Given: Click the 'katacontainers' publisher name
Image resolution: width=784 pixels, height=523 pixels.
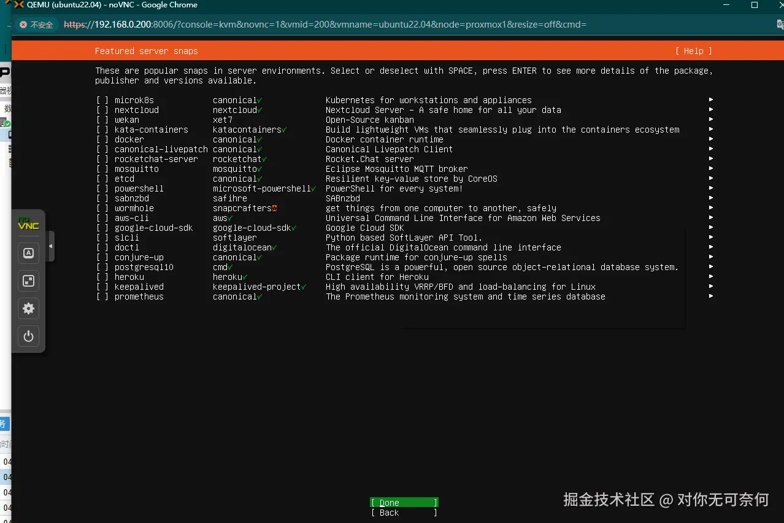Looking at the screenshot, I should pyautogui.click(x=247, y=130).
